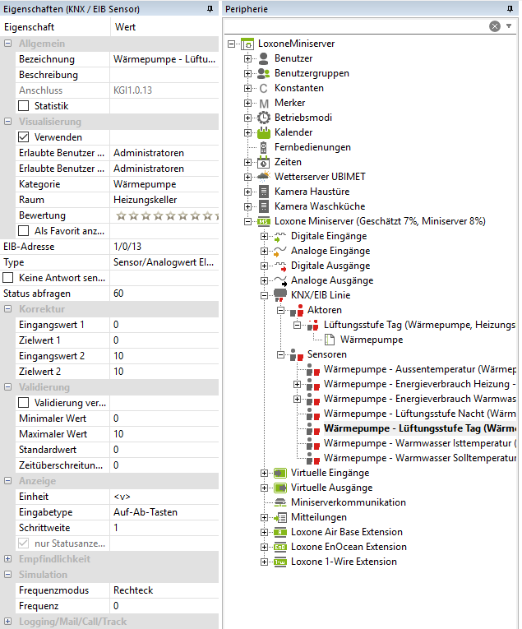
Task: Select Wärmepumpe - Lüftungsstufe Nacht sensor
Action: (x=420, y=414)
